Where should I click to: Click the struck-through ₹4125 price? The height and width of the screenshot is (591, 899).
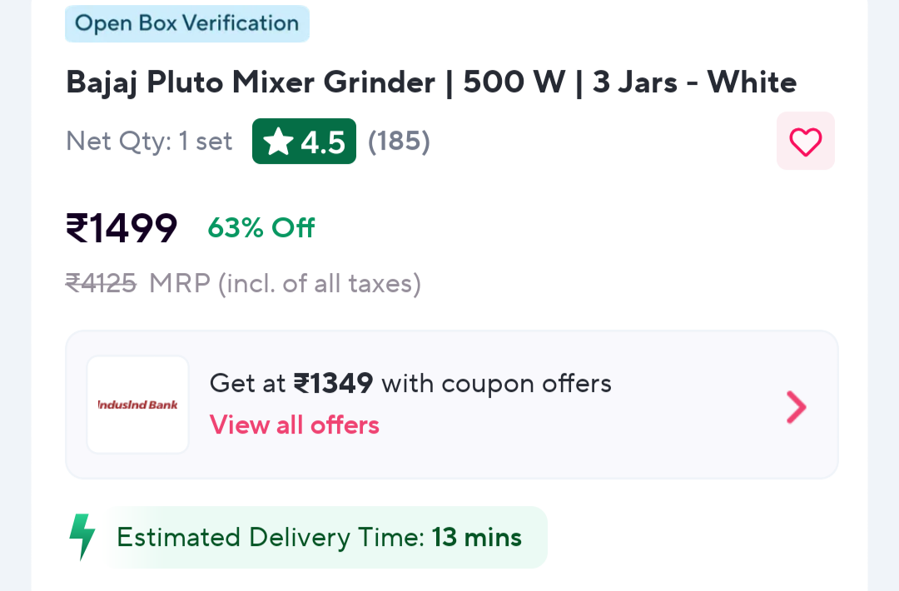click(101, 284)
